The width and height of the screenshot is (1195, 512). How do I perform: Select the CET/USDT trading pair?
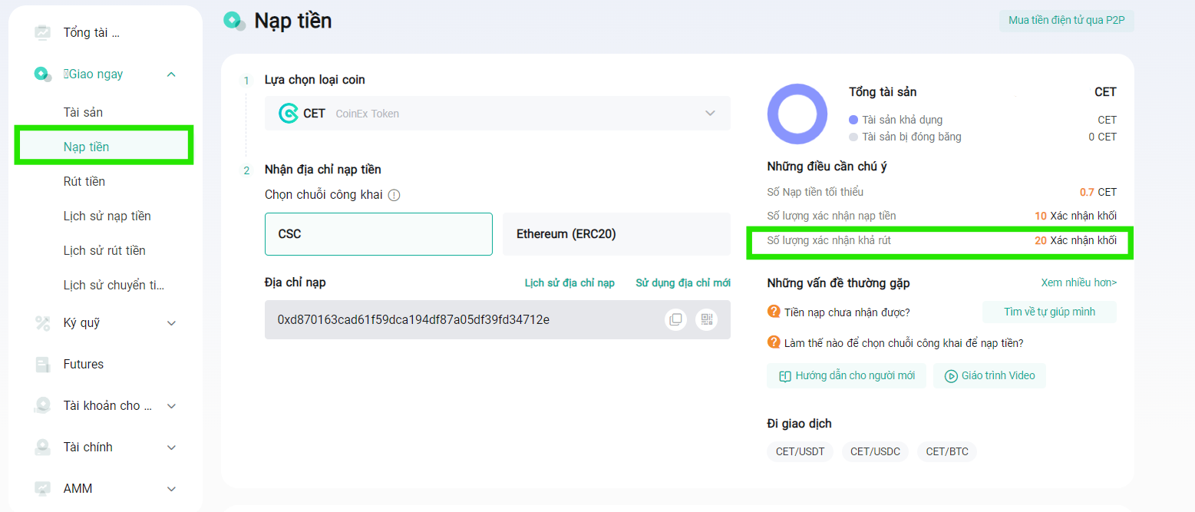click(x=800, y=451)
